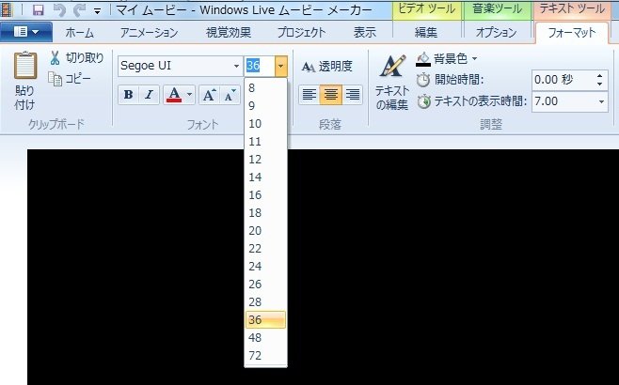The height and width of the screenshot is (385, 619).
Task: Select font size 8 from list
Action: (265, 88)
